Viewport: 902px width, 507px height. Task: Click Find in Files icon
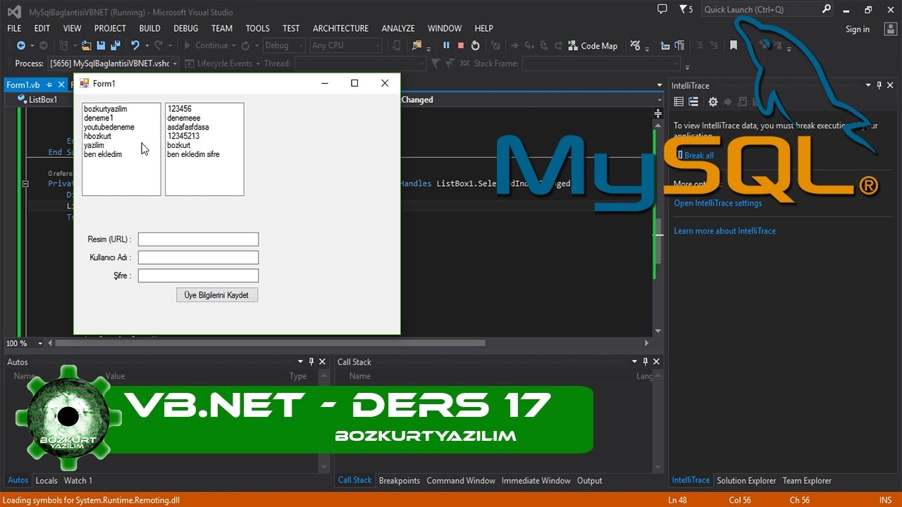pyautogui.click(x=417, y=46)
